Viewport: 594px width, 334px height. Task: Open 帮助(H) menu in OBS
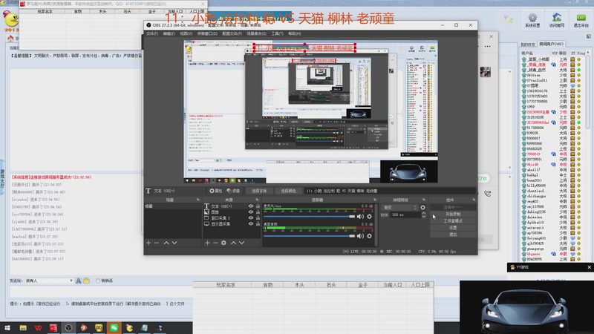(294, 33)
